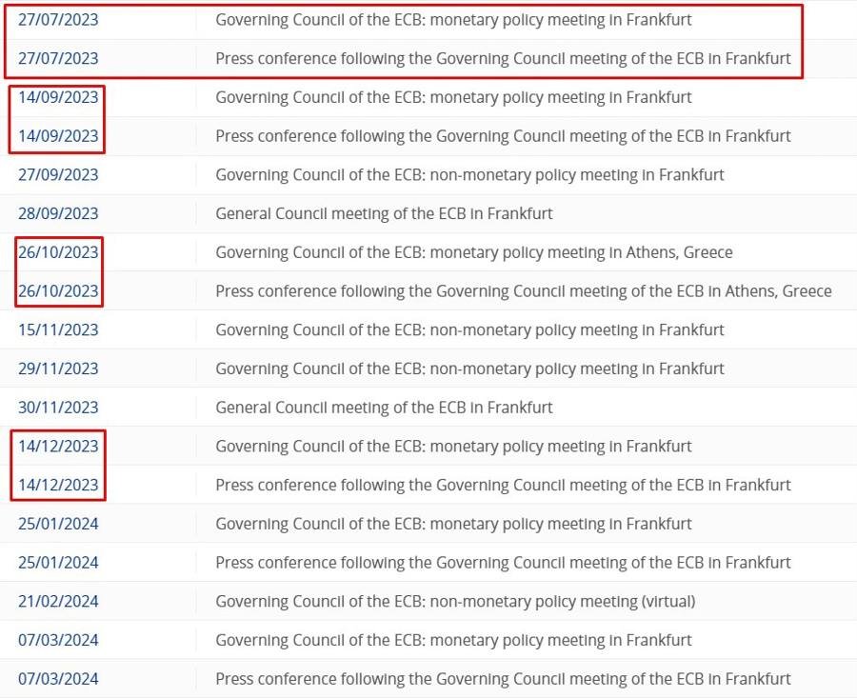
Task: Select 07/03/2024 date beside monetary policy meeting
Action: [58, 640]
